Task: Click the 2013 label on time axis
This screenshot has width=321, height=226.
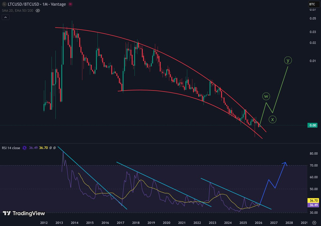Action: (x=59, y=223)
